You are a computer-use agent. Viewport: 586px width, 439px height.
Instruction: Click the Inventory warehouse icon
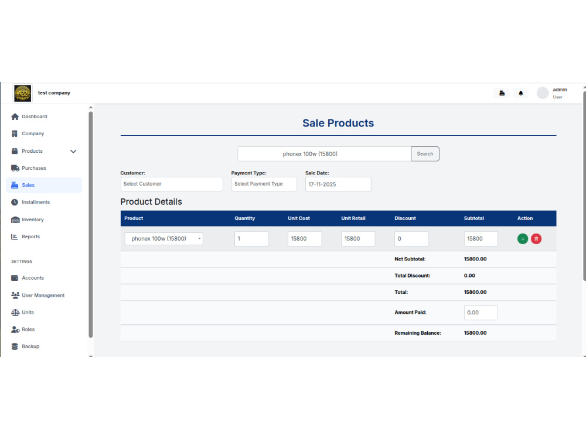coord(15,220)
